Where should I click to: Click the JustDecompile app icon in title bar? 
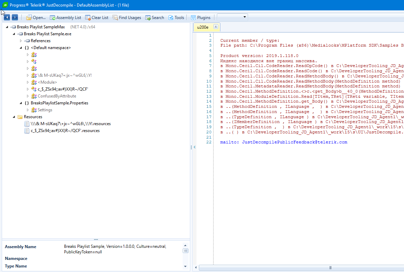coord(5,5)
